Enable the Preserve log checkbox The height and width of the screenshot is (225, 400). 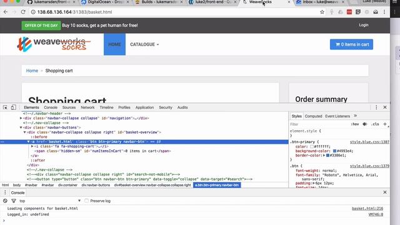point(86,201)
